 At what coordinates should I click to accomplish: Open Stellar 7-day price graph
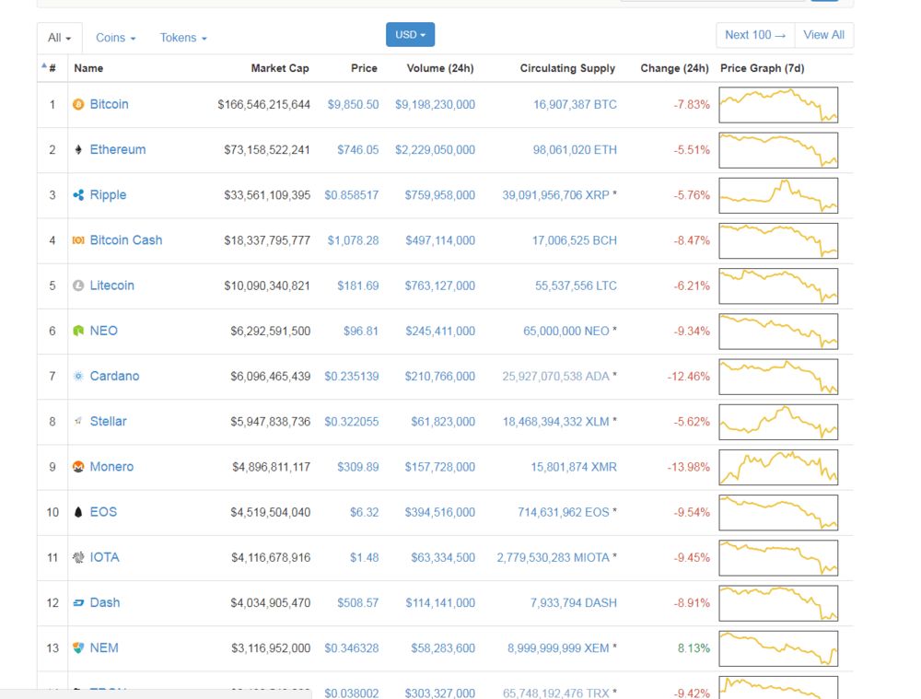click(778, 422)
